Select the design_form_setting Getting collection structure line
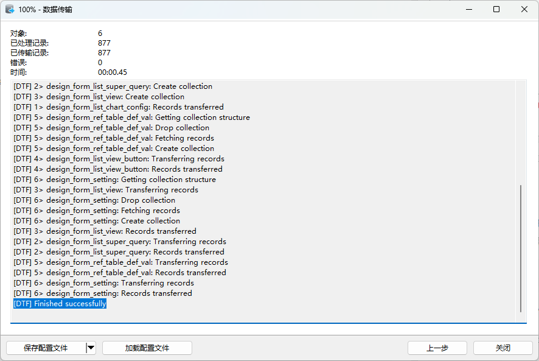 pyautogui.click(x=114, y=180)
